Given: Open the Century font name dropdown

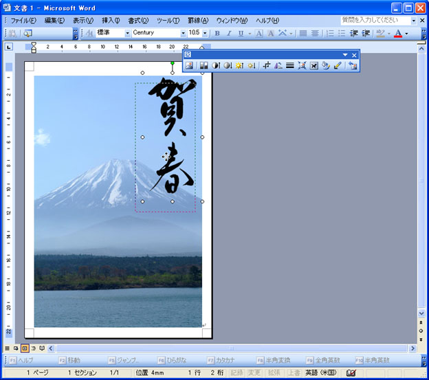Looking at the screenshot, I should click(x=183, y=33).
